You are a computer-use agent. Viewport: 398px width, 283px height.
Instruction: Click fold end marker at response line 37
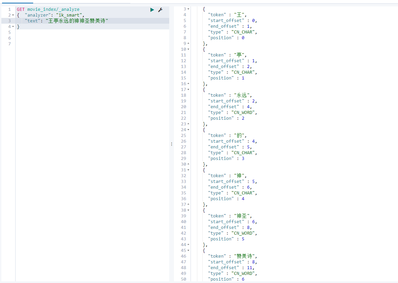click(188, 204)
